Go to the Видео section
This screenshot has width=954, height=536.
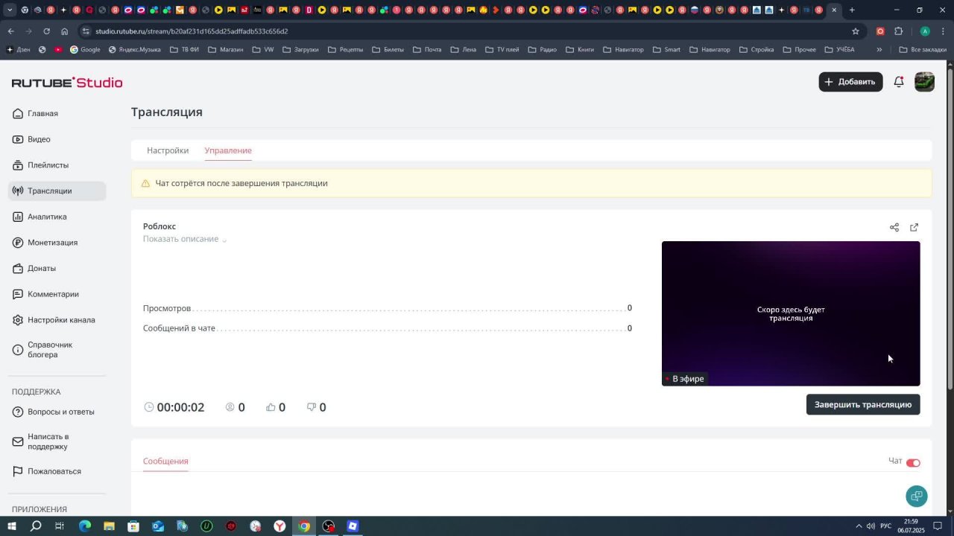[x=57, y=139]
